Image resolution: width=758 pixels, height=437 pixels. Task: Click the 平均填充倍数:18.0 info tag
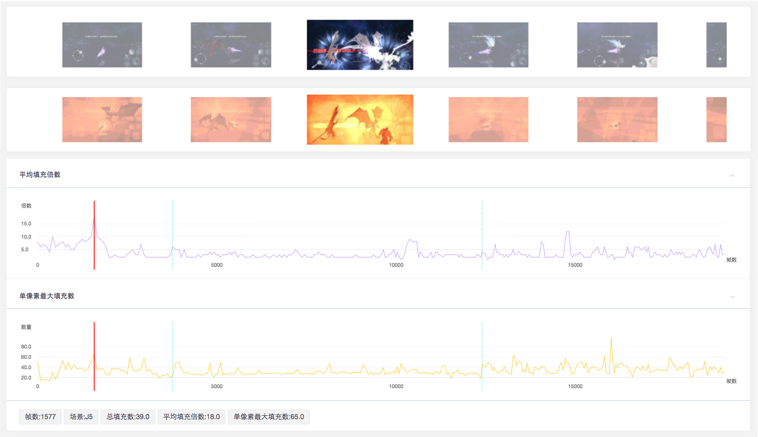[x=192, y=417]
